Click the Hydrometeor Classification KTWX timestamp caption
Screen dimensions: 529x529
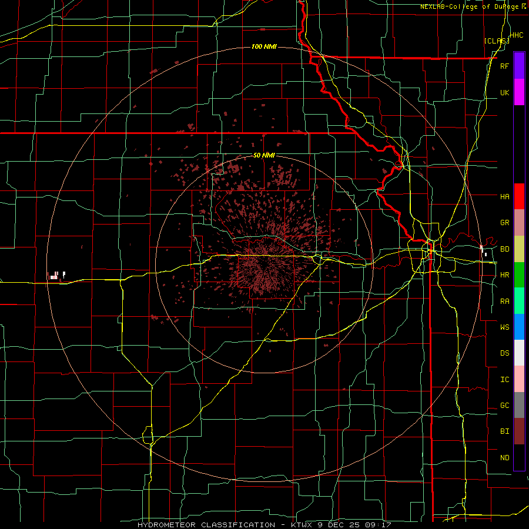(264, 525)
